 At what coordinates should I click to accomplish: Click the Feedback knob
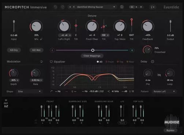pos(148,26)
